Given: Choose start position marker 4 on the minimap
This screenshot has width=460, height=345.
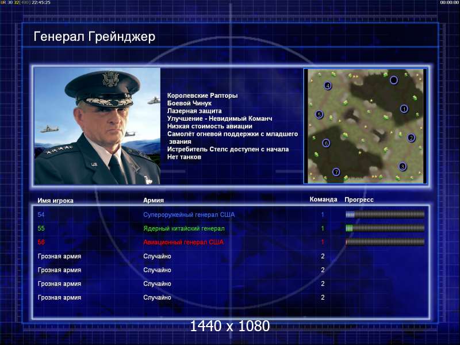Looking at the screenshot, I should coord(328,86).
